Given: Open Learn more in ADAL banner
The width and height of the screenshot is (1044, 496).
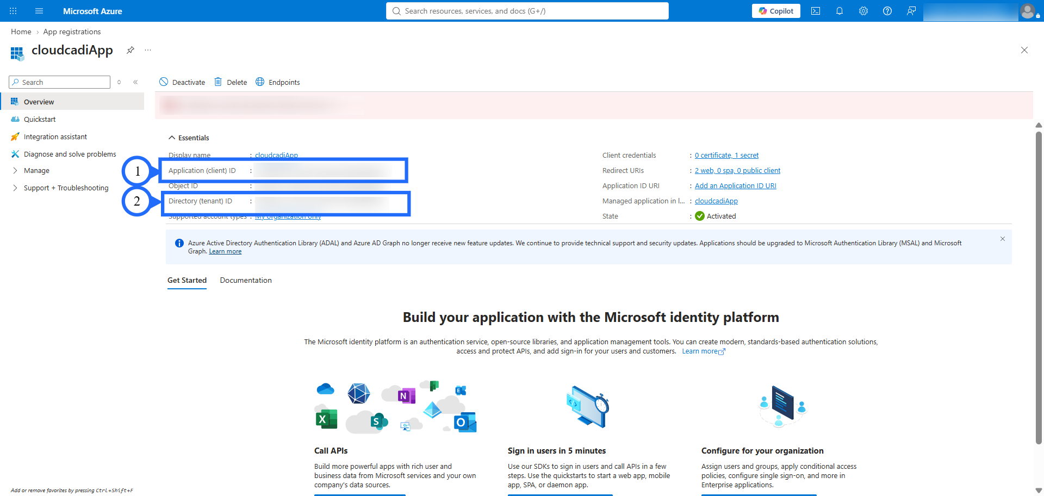Looking at the screenshot, I should coord(225,251).
